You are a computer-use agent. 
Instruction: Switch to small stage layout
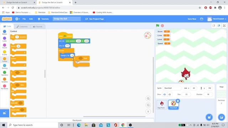coord(214,26)
